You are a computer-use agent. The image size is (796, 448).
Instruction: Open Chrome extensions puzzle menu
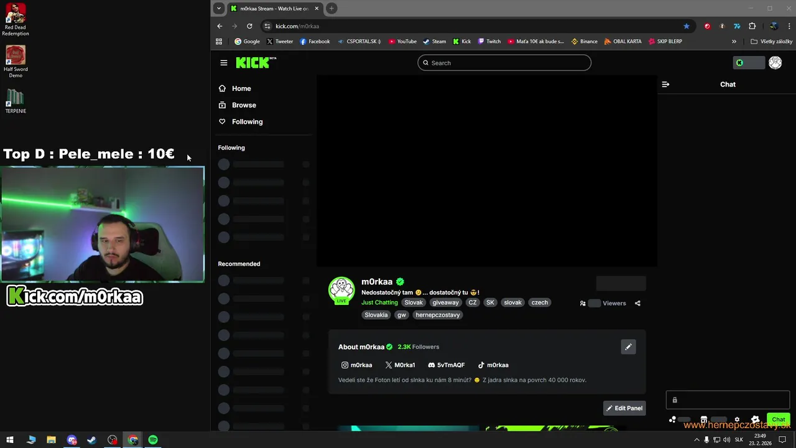pos(752,26)
